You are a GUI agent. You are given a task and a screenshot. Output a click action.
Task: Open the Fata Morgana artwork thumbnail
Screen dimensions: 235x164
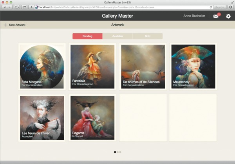[42, 67]
